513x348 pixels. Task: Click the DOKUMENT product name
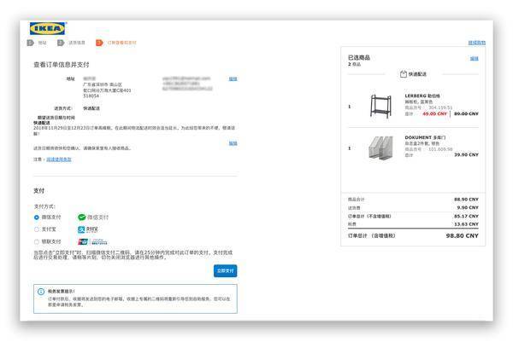[425, 137]
